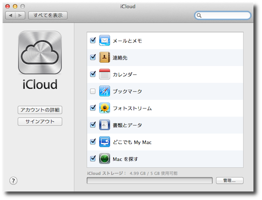
Task: Click the メールとメモ label text
Action: (128, 41)
